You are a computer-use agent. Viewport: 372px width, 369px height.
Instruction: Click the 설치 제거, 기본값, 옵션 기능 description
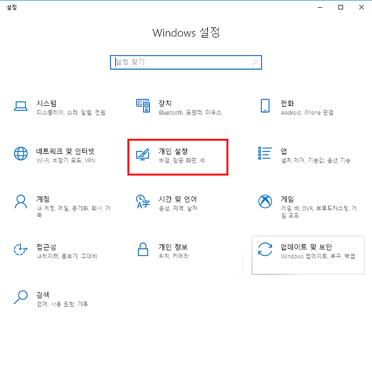(x=316, y=161)
